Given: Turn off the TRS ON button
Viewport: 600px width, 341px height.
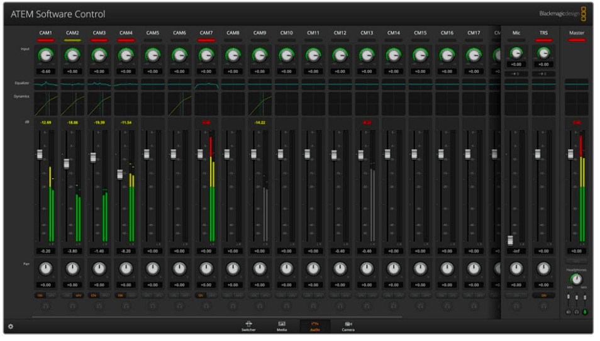Looking at the screenshot, I should pos(544,296).
